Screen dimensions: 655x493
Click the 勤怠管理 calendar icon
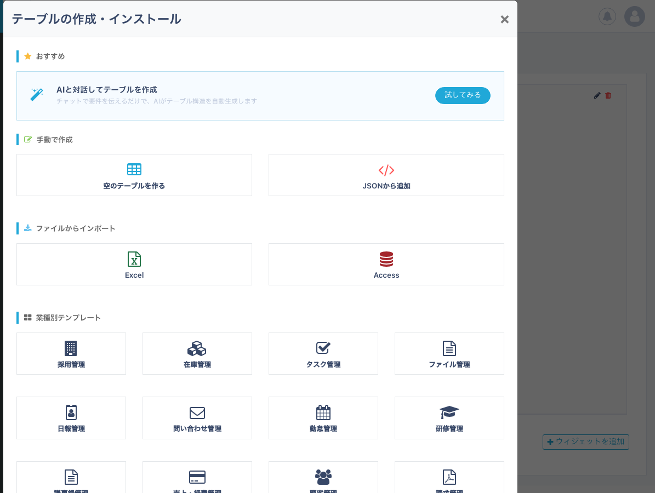pyautogui.click(x=323, y=412)
